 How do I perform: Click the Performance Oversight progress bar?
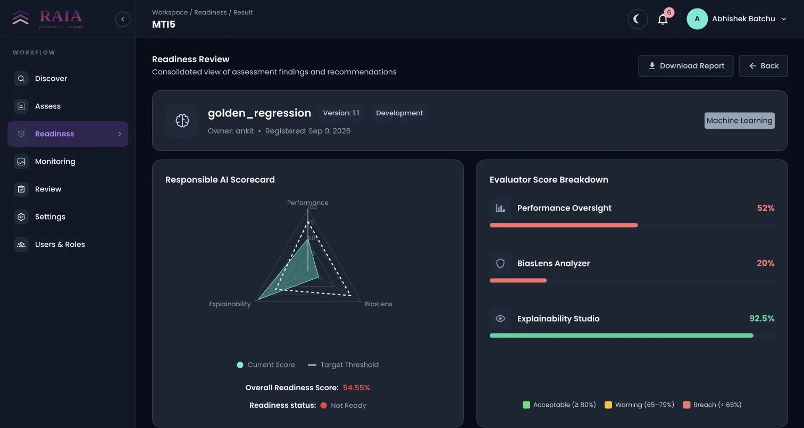pos(632,225)
